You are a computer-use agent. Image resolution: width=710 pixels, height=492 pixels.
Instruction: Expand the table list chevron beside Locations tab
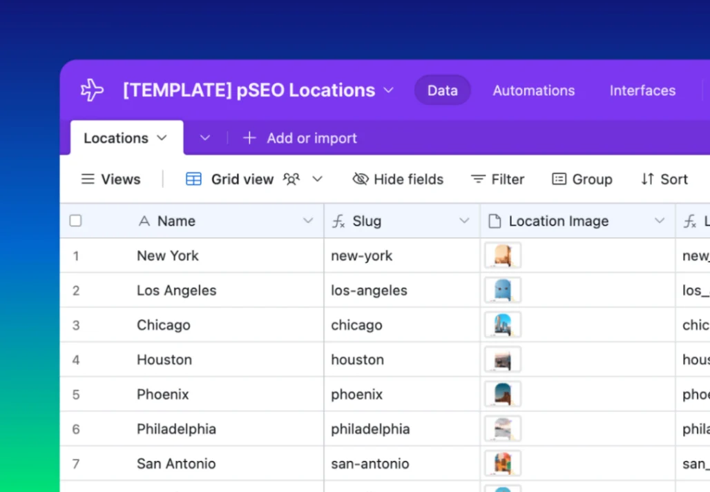click(x=205, y=138)
